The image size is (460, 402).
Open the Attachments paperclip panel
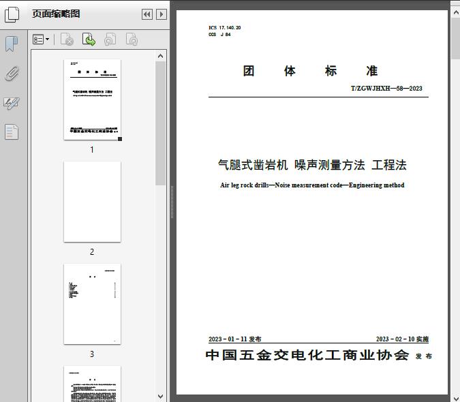pyautogui.click(x=12, y=74)
